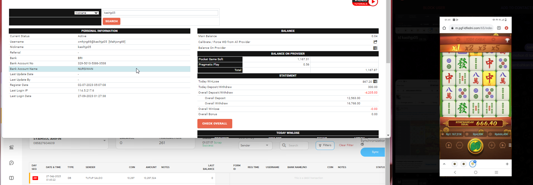Tap the green spin button in the game

tap(475, 146)
